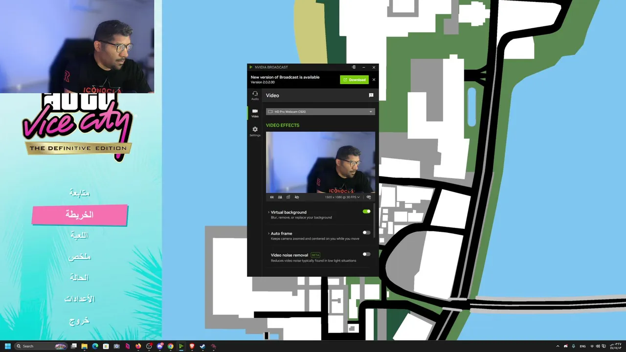Screen dimensions: 626x352
Task: Click the ENG language indicator
Action: point(583,346)
